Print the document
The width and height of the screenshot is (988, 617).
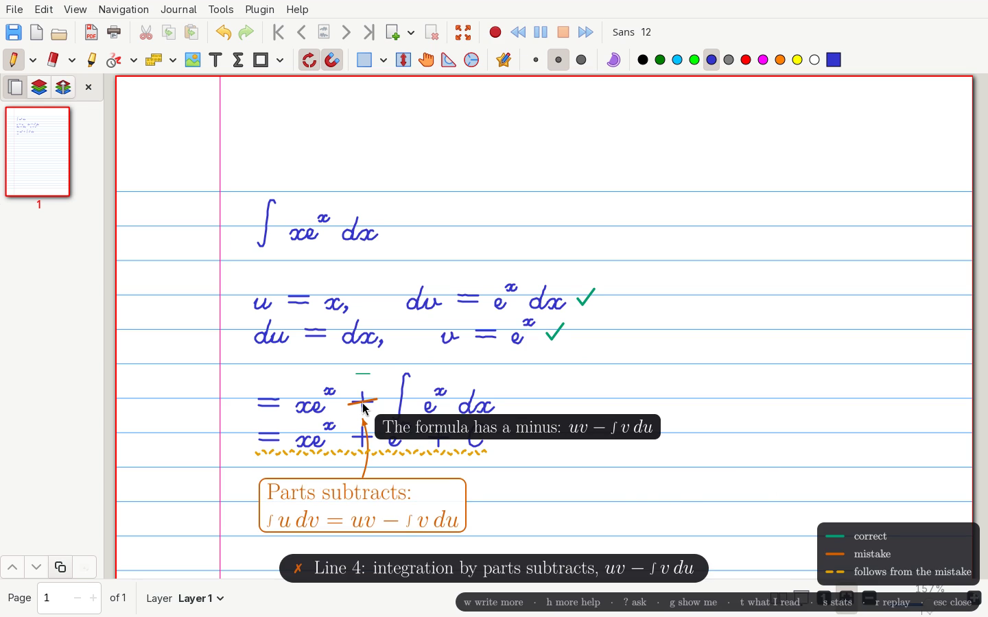click(x=114, y=32)
